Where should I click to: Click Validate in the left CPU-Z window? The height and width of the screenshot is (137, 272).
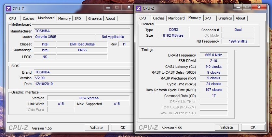coord(97,128)
